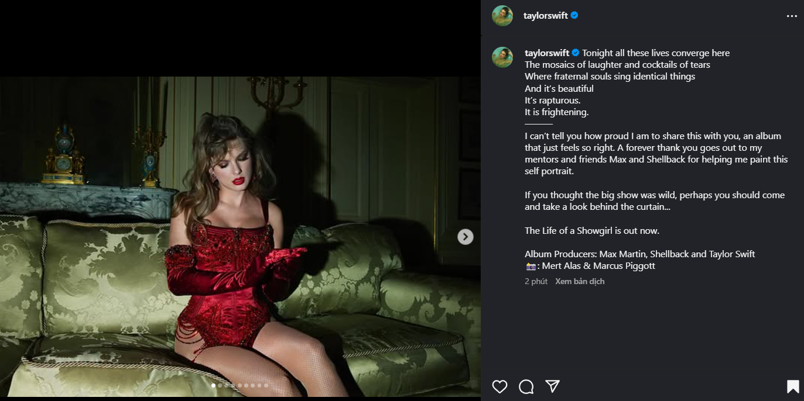Open taylorswift username in post header
This screenshot has width=804, height=401.
tap(545, 16)
